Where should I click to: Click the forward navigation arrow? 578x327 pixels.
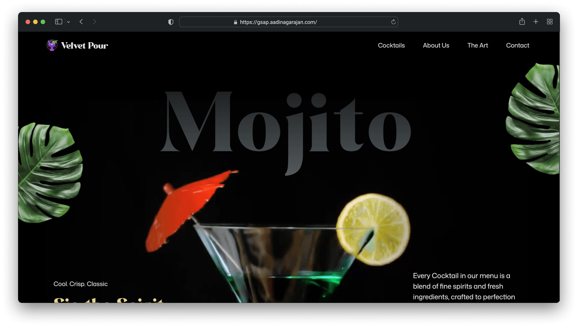coord(94,21)
